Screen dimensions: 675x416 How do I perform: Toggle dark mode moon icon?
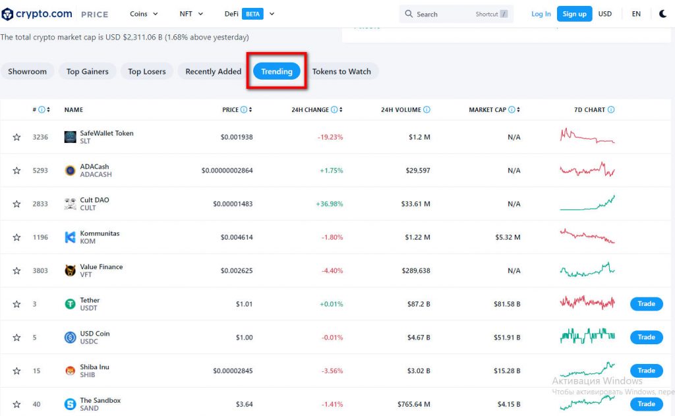click(663, 14)
